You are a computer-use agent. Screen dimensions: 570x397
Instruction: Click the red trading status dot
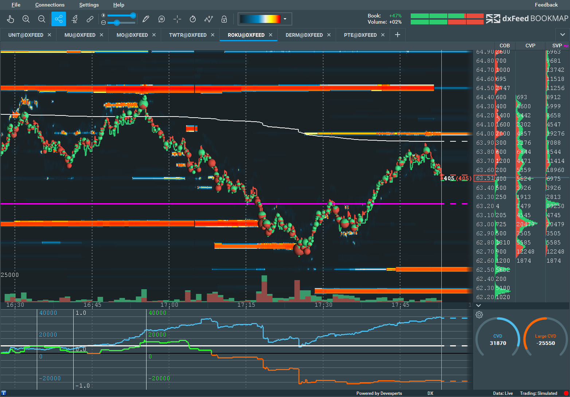pyautogui.click(x=566, y=393)
